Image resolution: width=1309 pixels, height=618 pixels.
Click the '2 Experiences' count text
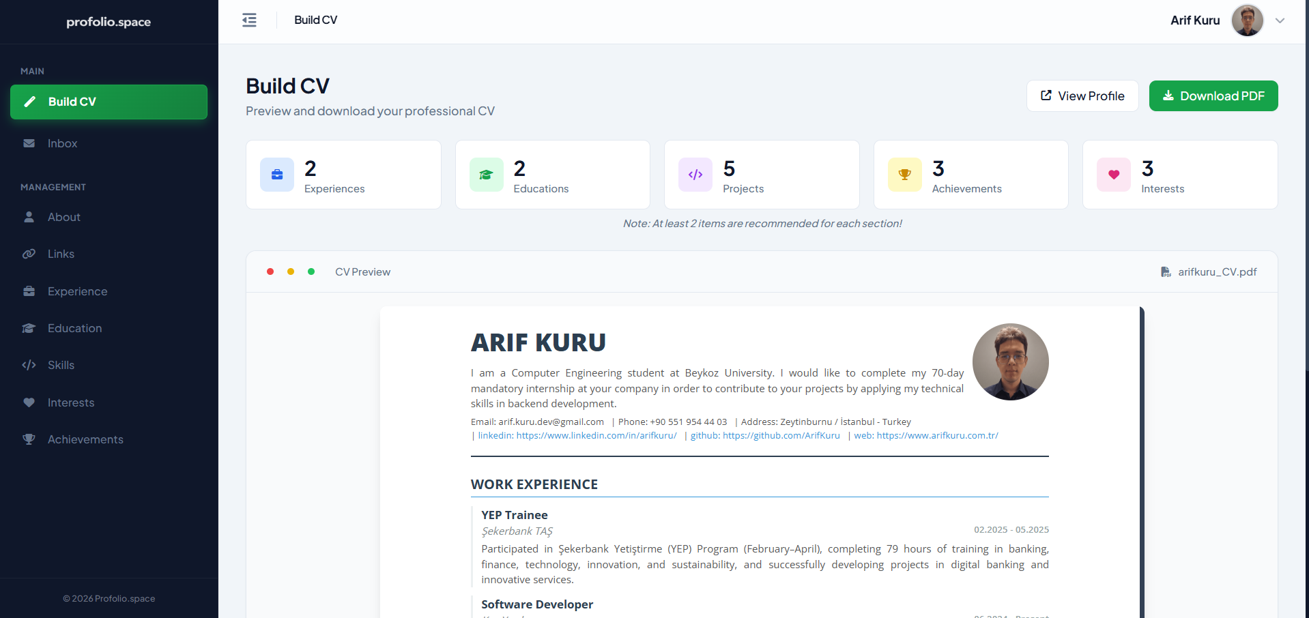[x=334, y=176]
